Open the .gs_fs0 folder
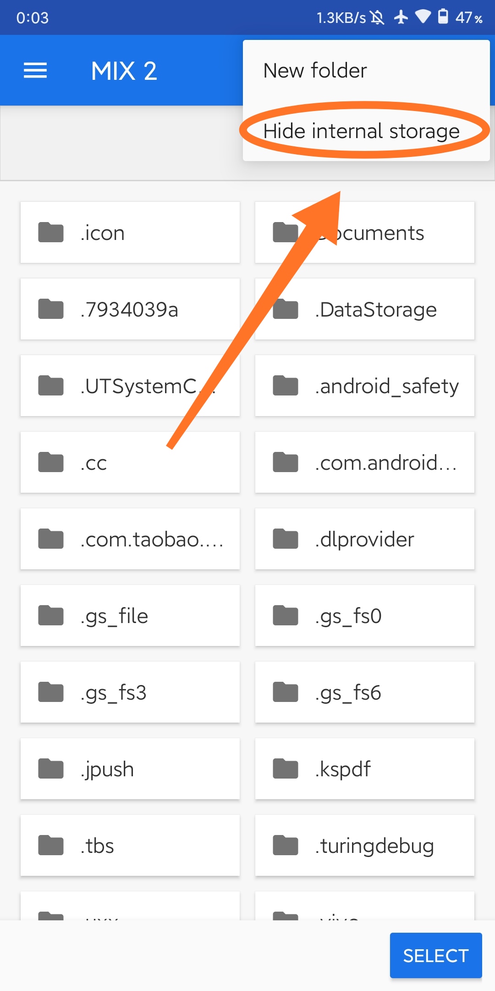 (x=365, y=616)
